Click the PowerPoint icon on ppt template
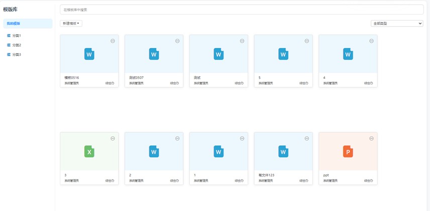This screenshot has height=211, width=430. [x=348, y=151]
